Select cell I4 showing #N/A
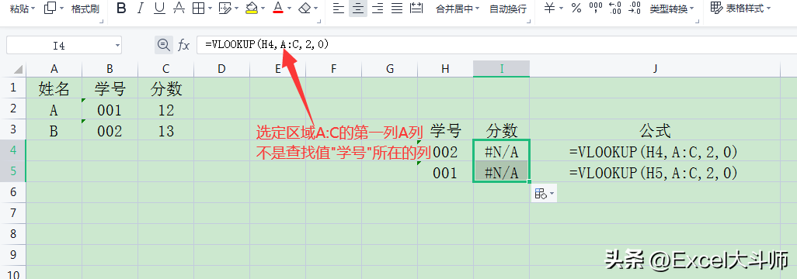The image size is (797, 279). pos(501,151)
